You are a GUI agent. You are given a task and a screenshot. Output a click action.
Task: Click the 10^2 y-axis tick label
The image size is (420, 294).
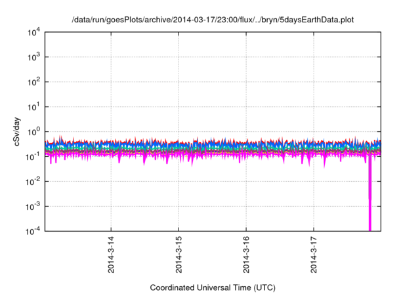(33, 82)
